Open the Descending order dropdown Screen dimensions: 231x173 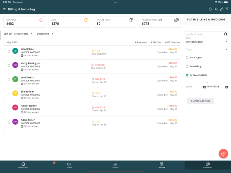click(x=45, y=34)
